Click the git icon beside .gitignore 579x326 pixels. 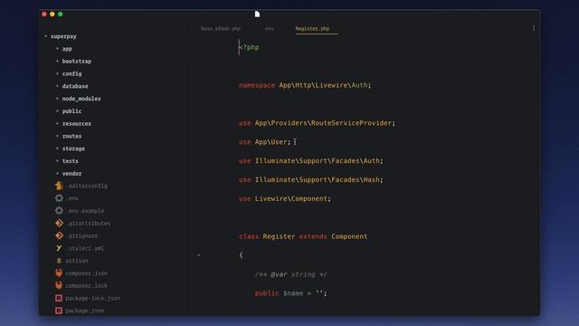pyautogui.click(x=59, y=235)
